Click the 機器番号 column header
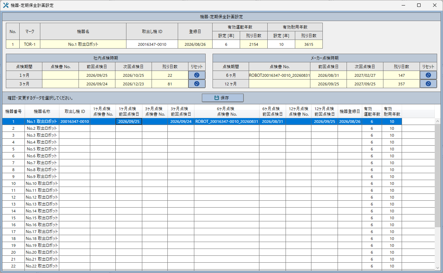 [x=13, y=112]
